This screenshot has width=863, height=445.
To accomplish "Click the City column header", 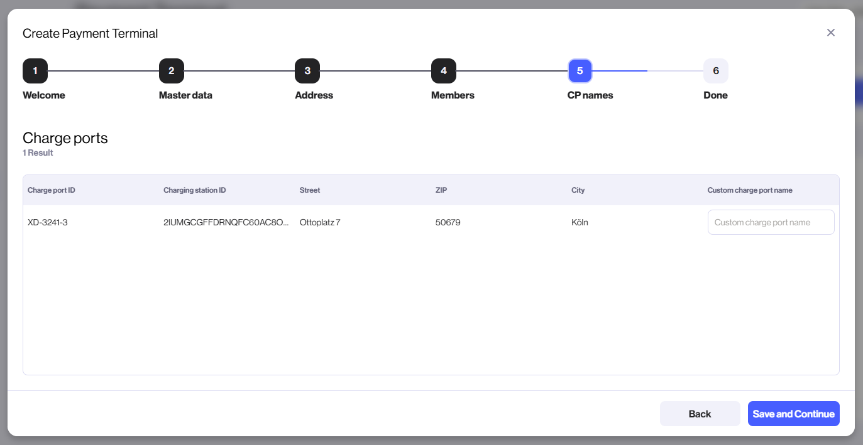I will (578, 190).
